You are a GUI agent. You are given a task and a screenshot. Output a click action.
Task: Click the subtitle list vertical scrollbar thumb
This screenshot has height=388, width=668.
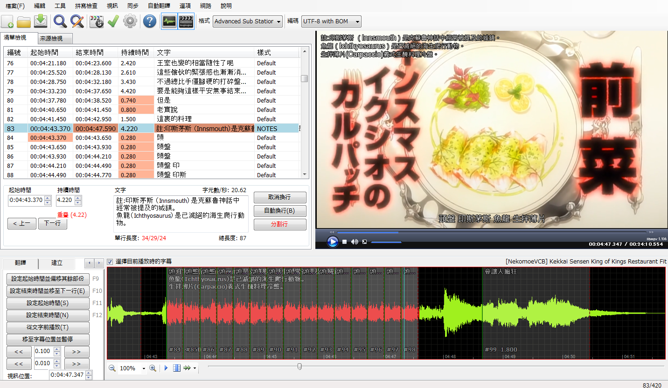(304, 78)
